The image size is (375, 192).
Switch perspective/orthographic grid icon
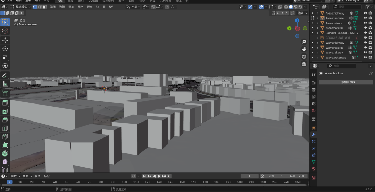tap(304, 64)
